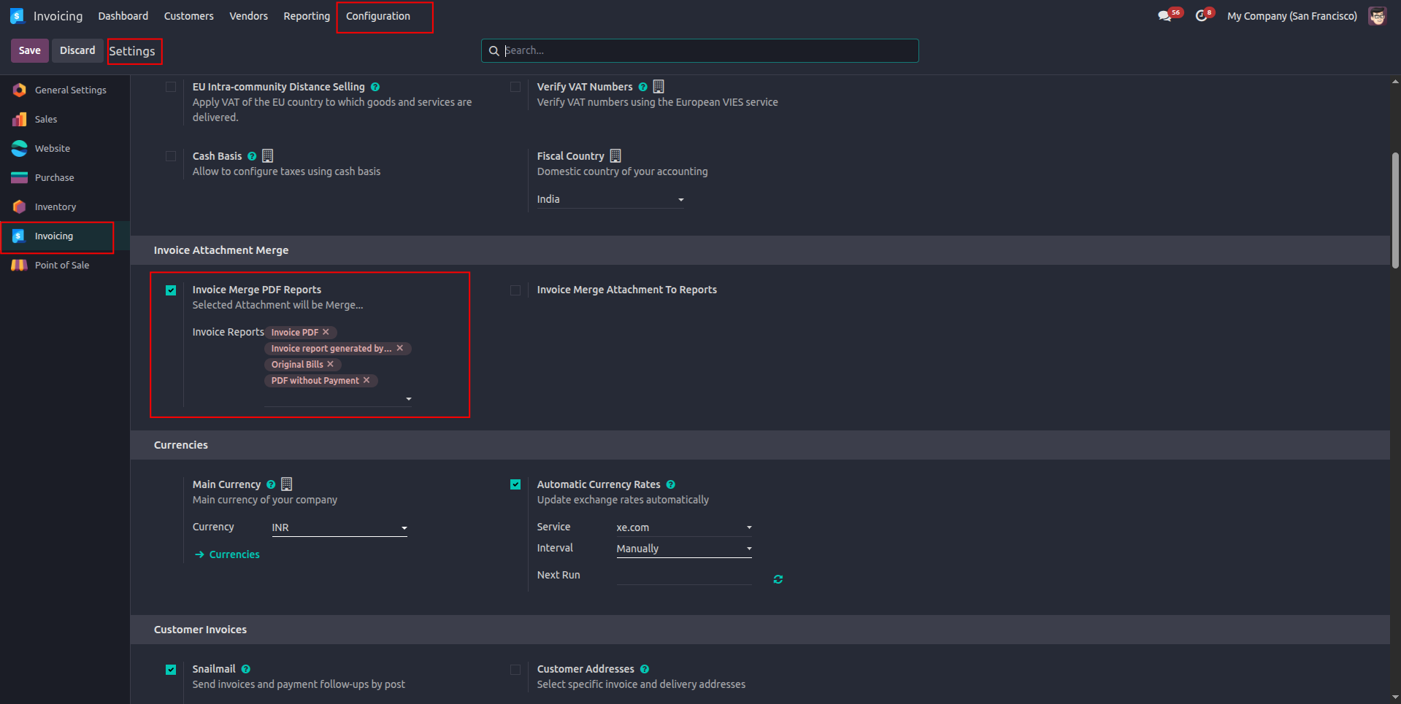This screenshot has height=704, width=1401.
Task: Click help icon beside Automatic Currency Rates
Action: [671, 484]
